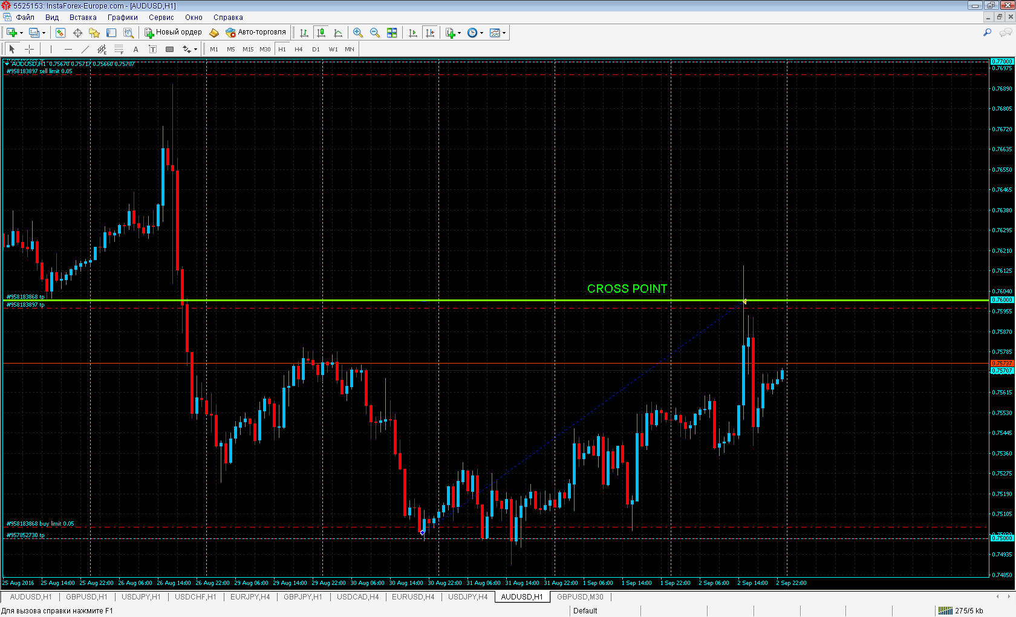
Task: Toggle chart Auto Scroll
Action: 413,33
